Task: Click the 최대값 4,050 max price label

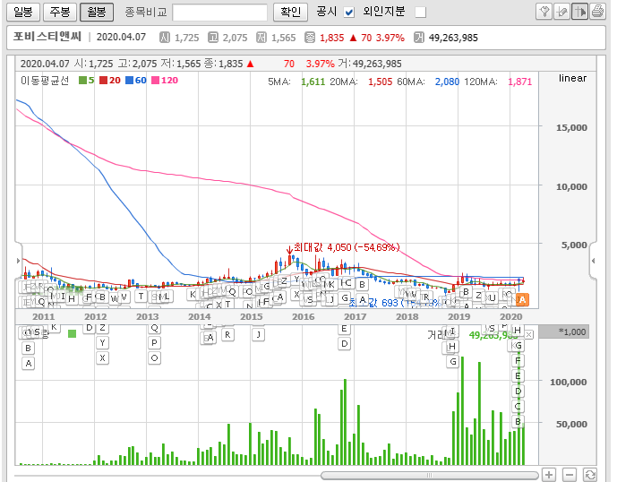Action: pyautogui.click(x=347, y=247)
